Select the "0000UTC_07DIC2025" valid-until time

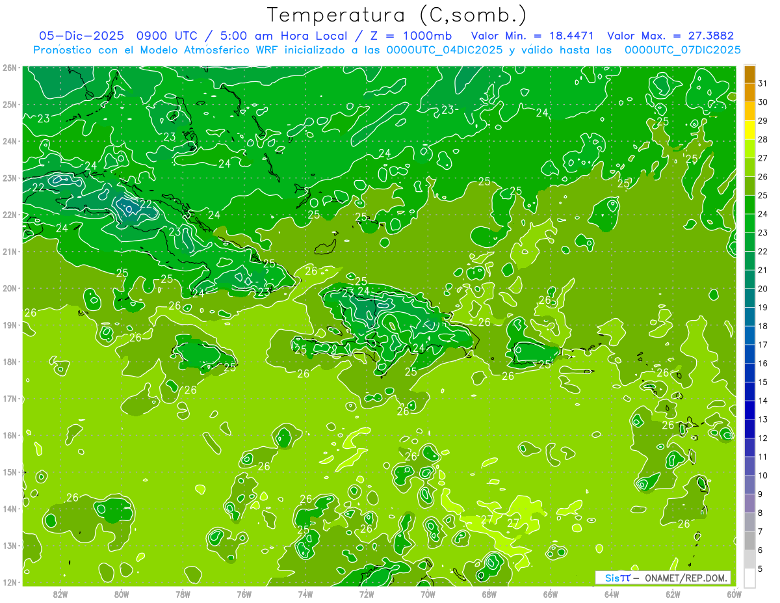682,50
